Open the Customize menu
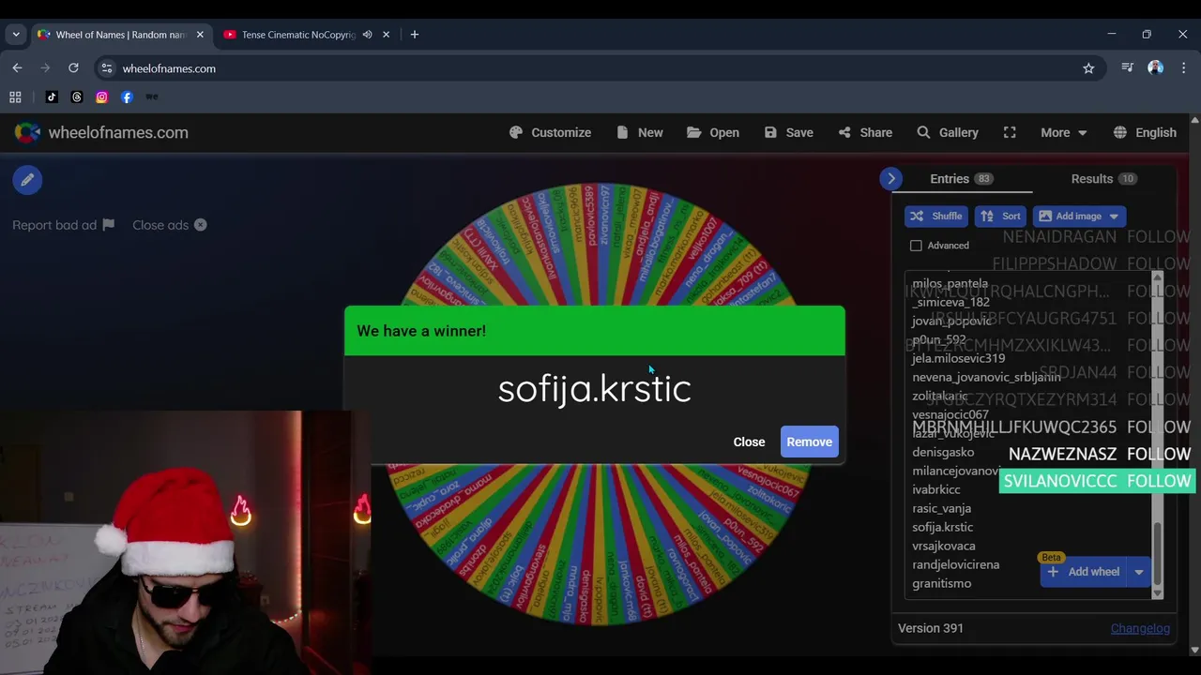 tap(550, 132)
